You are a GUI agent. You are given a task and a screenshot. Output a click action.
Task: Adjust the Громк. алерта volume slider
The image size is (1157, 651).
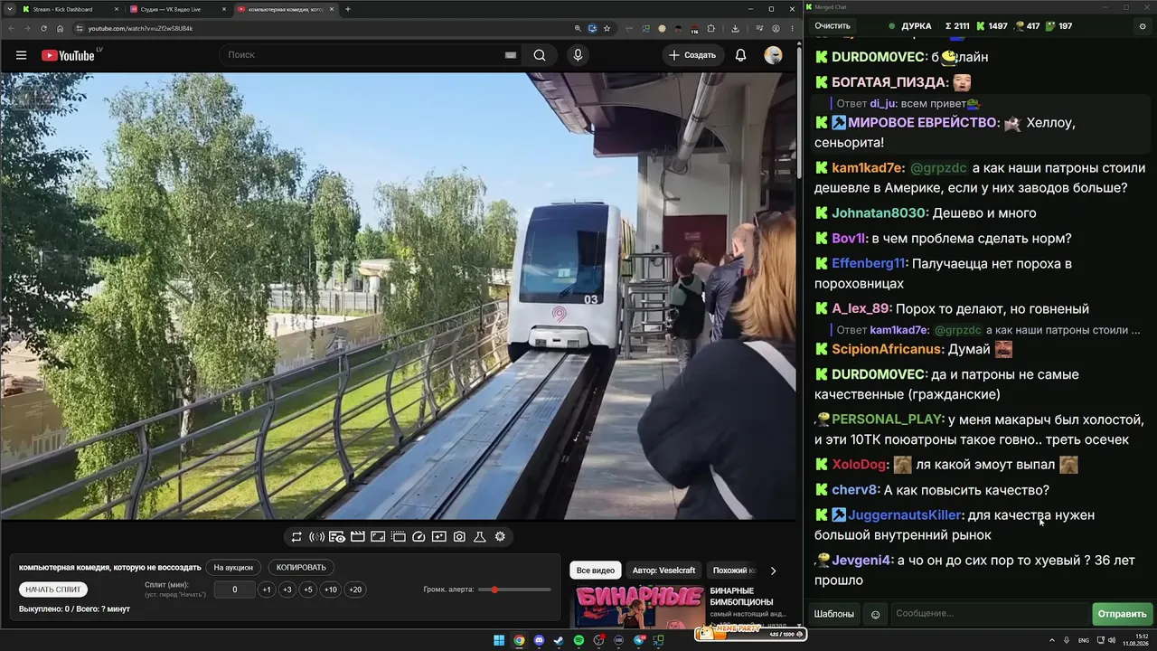tap(514, 590)
